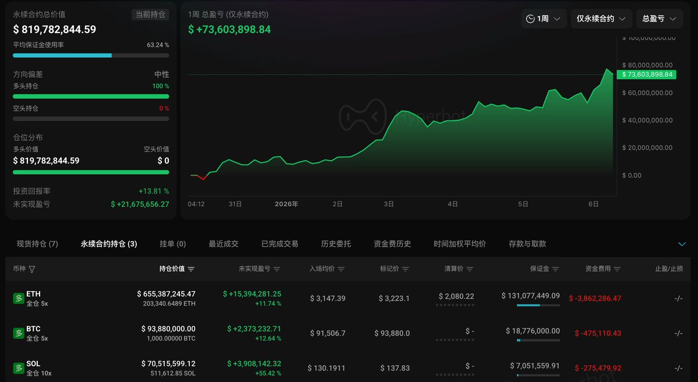This screenshot has height=382, width=698.
Task: Click SOL mark price $ 137.83
Action: (x=395, y=368)
